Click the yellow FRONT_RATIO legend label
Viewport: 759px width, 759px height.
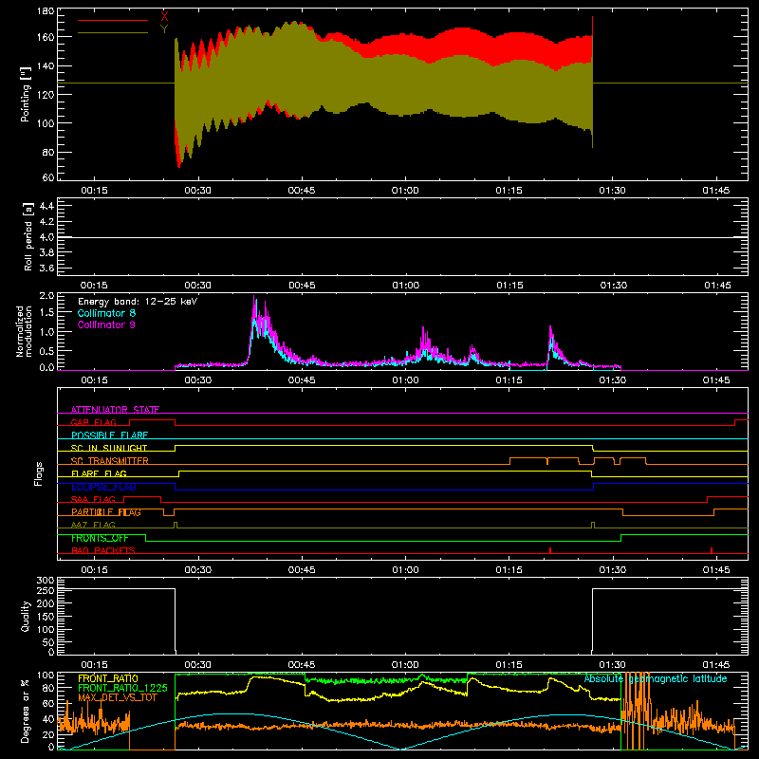click(x=108, y=678)
